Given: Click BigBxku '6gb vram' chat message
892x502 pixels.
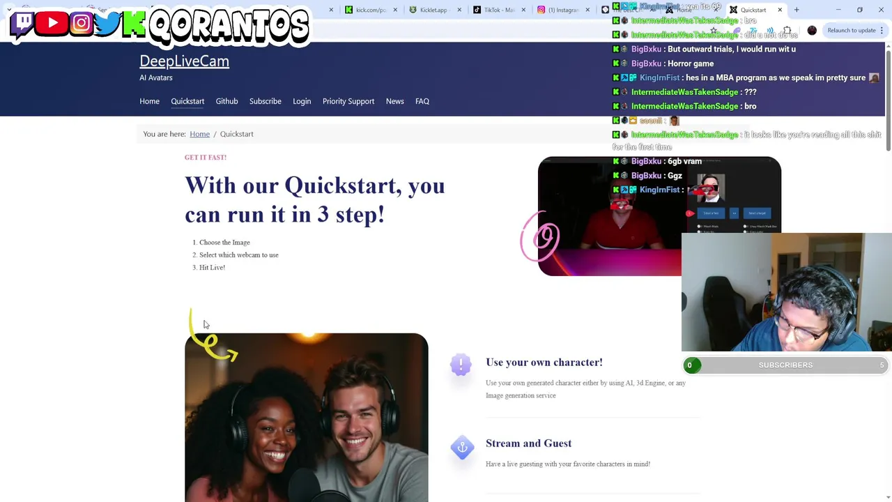Looking at the screenshot, I should click(657, 161).
